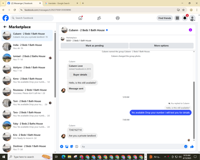200x160 pixels.
Task: Open more actions plus icon in composer
Action: click(62, 146)
